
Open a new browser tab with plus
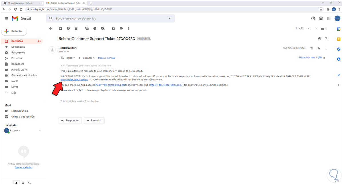[91, 3]
